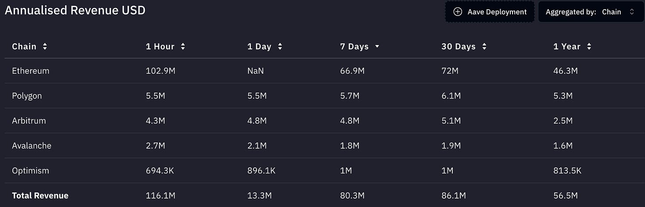Sort the table by 1 Year column
Viewport: 645px width, 207px height.
[572, 46]
